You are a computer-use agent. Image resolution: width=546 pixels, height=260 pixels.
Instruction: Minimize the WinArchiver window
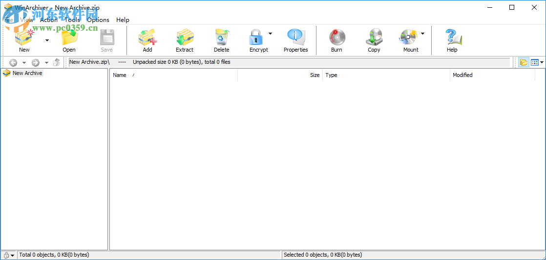(489, 7)
